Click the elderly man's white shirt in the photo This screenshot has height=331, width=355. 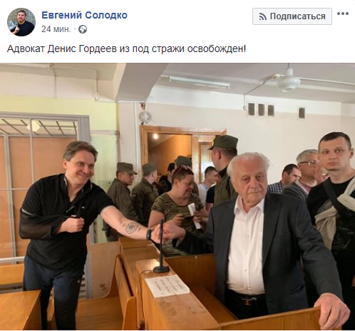tap(247, 246)
